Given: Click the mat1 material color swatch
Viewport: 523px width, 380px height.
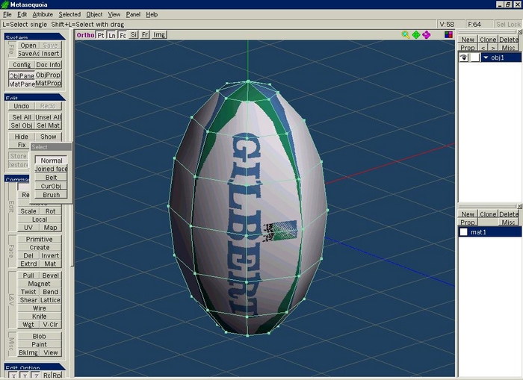Looking at the screenshot, I should [463, 232].
